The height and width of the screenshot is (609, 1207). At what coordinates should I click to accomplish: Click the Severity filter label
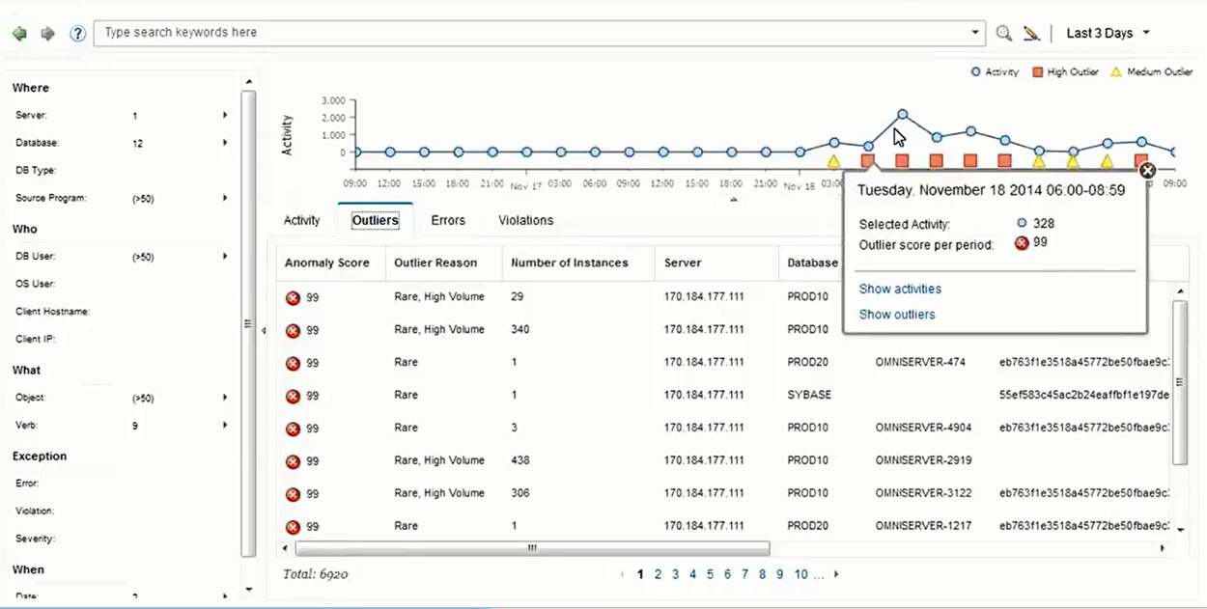pos(35,539)
